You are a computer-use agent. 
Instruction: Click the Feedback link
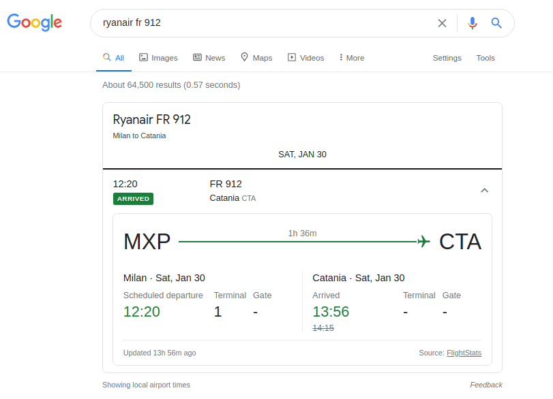pyautogui.click(x=486, y=385)
